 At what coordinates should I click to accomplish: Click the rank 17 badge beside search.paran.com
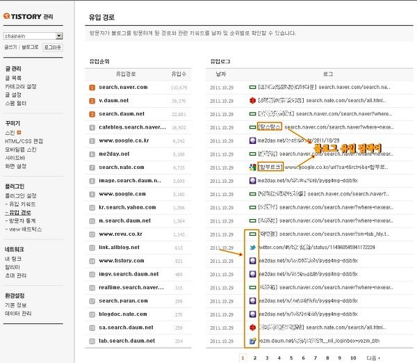tap(92, 301)
